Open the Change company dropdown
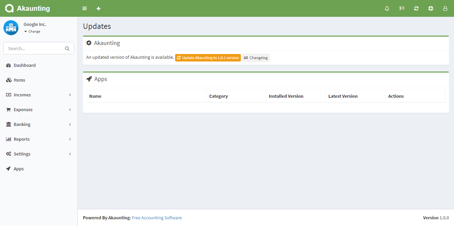This screenshot has height=226, width=454. point(32,32)
